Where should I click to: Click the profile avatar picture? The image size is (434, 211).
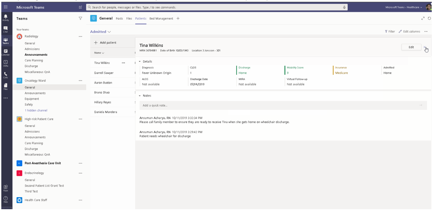pos(429,7)
